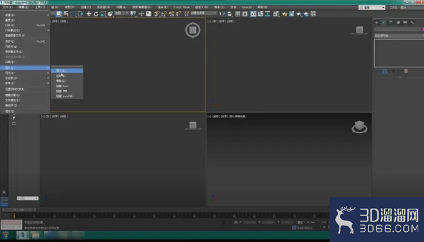Toggle Spinner Snap
This screenshot has height=242, width=424.
pos(178,14)
